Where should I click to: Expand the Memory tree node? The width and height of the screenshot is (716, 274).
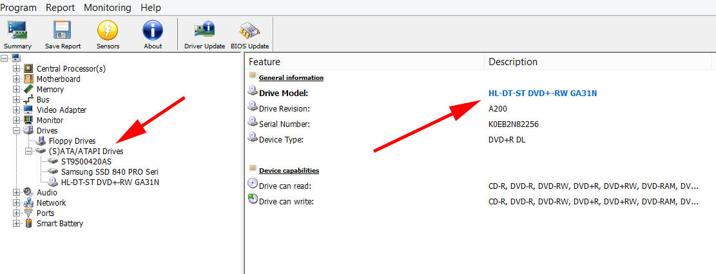point(17,90)
